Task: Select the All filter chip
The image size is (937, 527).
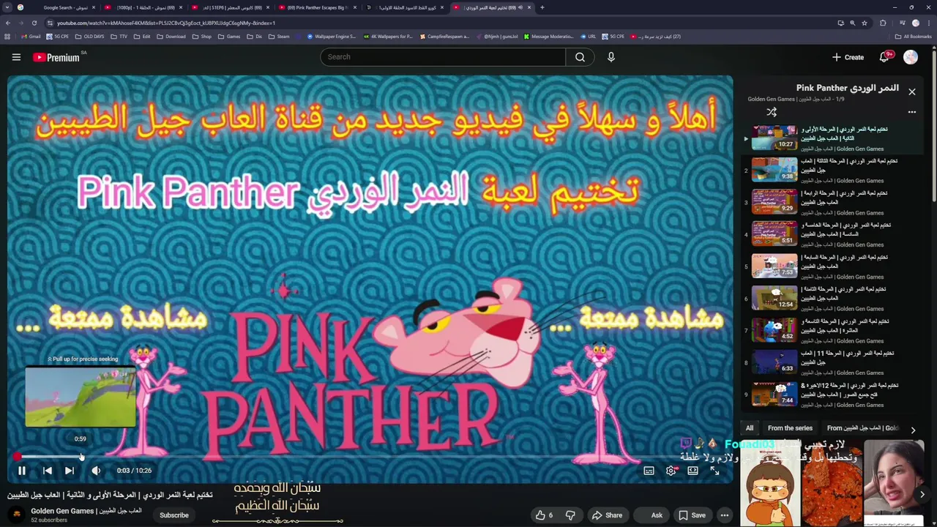Action: click(750, 428)
